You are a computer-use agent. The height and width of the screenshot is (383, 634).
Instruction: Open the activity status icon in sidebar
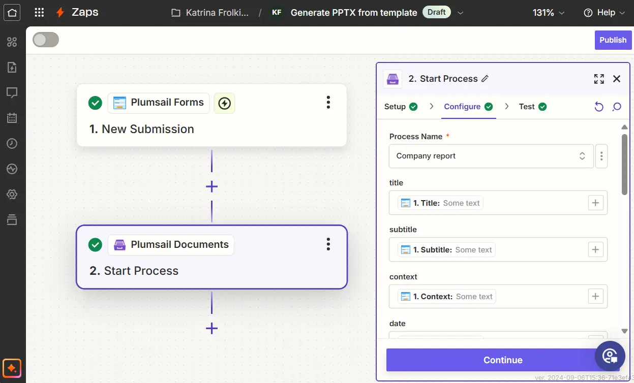pyautogui.click(x=12, y=169)
